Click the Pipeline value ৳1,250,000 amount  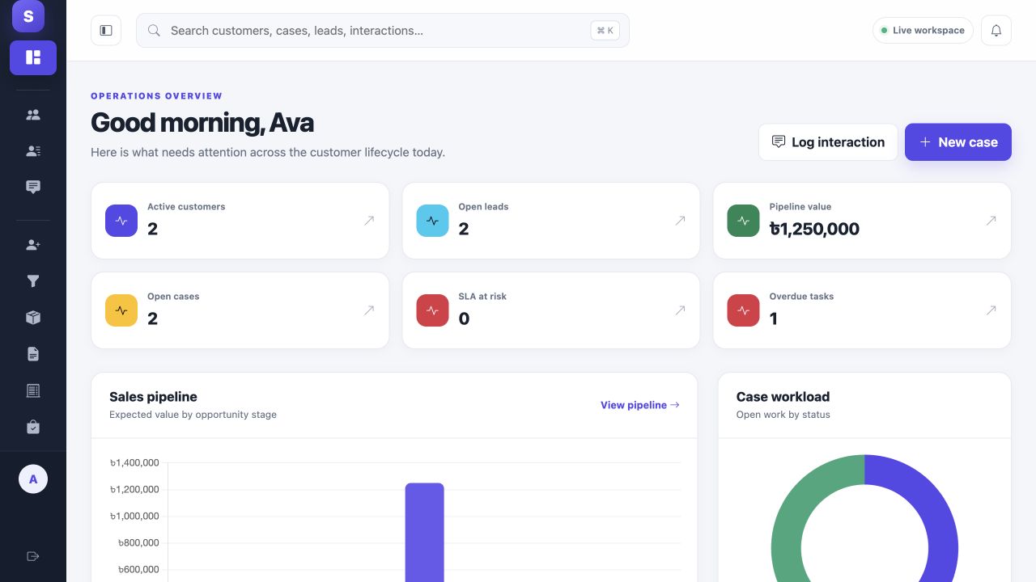(x=814, y=229)
